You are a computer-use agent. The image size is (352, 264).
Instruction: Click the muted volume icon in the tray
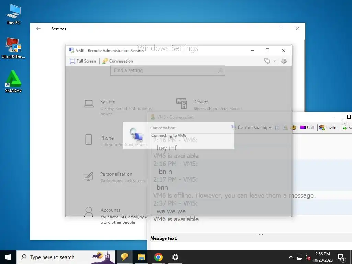coord(308,257)
